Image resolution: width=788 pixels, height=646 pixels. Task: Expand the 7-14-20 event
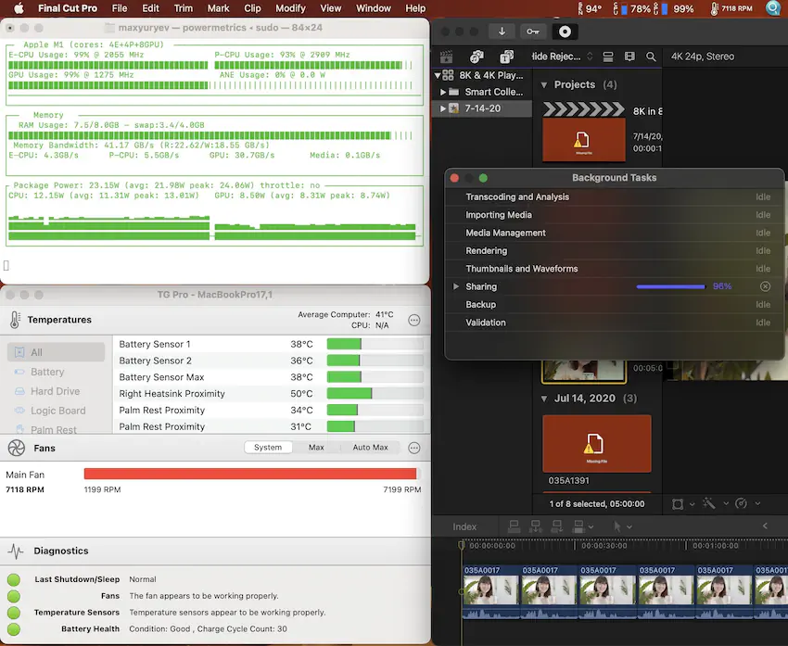point(443,108)
